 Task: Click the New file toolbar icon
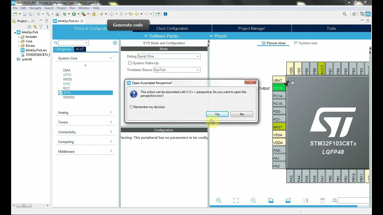(15, 14)
